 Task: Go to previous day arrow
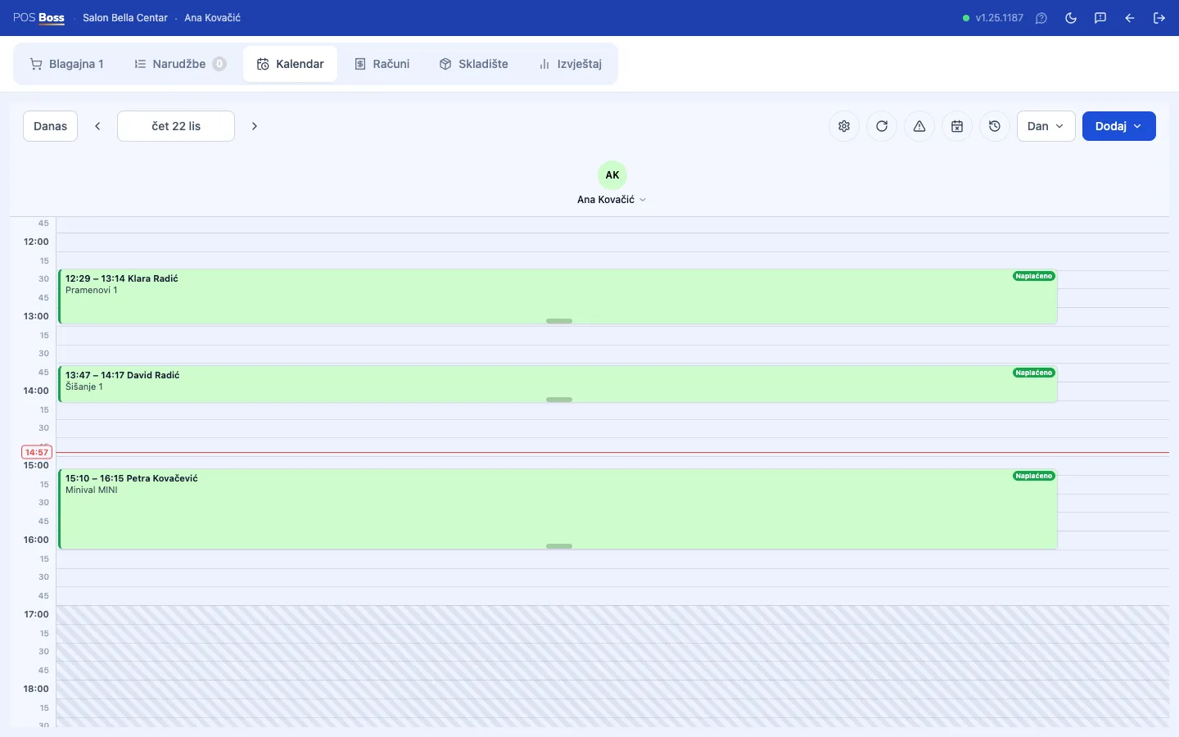[97, 126]
